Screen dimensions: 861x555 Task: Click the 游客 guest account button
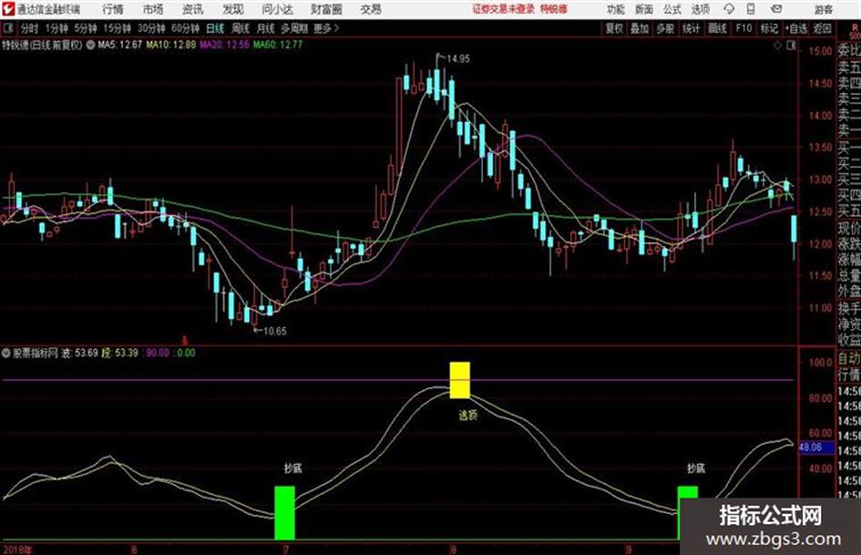(x=823, y=9)
